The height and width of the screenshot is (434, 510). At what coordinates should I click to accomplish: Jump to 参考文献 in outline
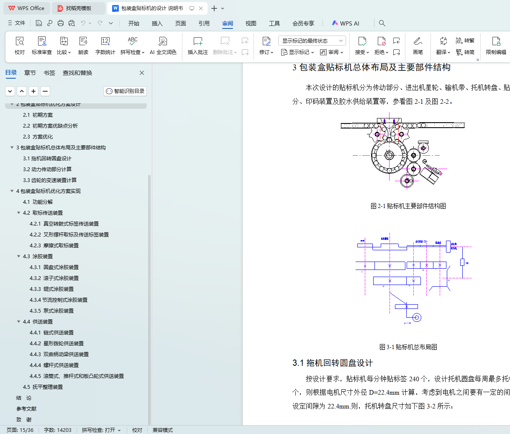(26, 408)
